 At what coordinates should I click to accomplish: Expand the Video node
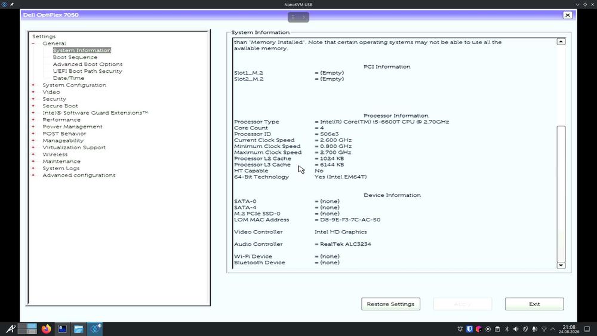pos(33,92)
